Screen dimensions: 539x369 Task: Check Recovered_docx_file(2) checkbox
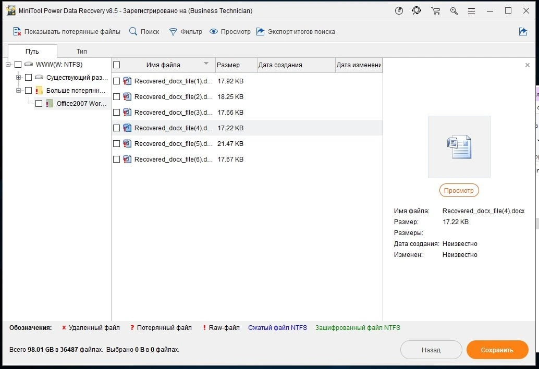pyautogui.click(x=117, y=97)
